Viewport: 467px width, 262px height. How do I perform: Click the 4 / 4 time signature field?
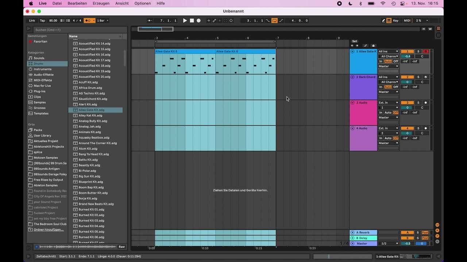[x=77, y=21]
